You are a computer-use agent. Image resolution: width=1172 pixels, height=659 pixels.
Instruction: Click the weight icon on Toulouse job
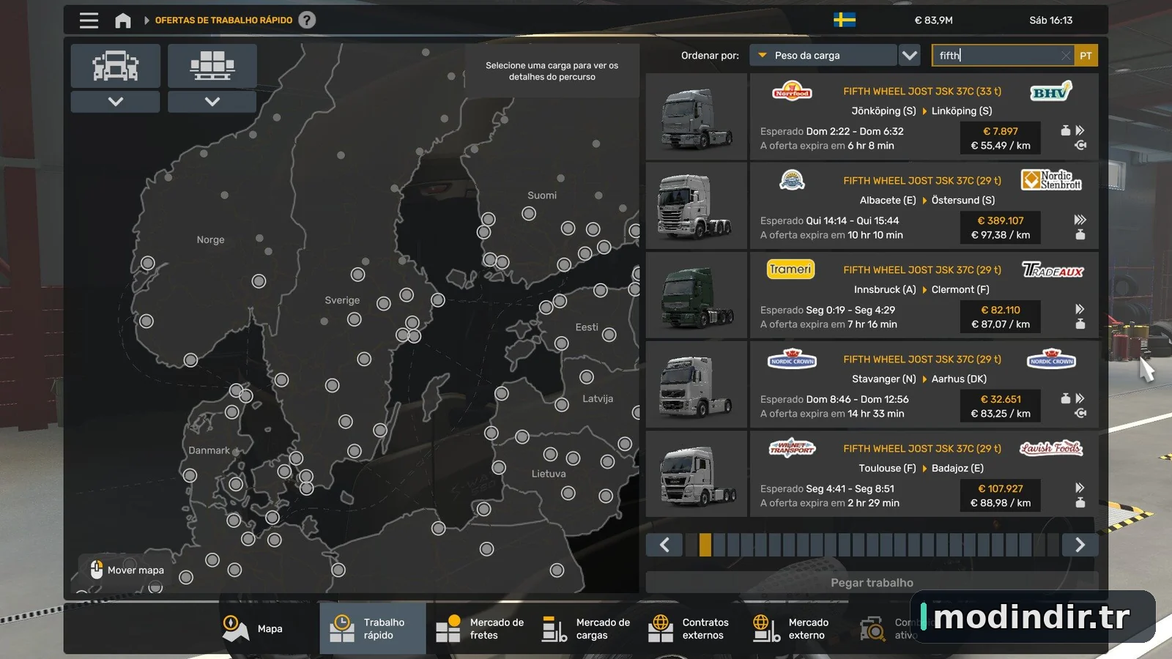1080,503
